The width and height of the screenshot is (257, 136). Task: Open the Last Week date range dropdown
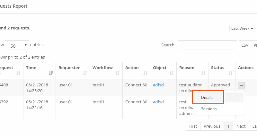243,28
